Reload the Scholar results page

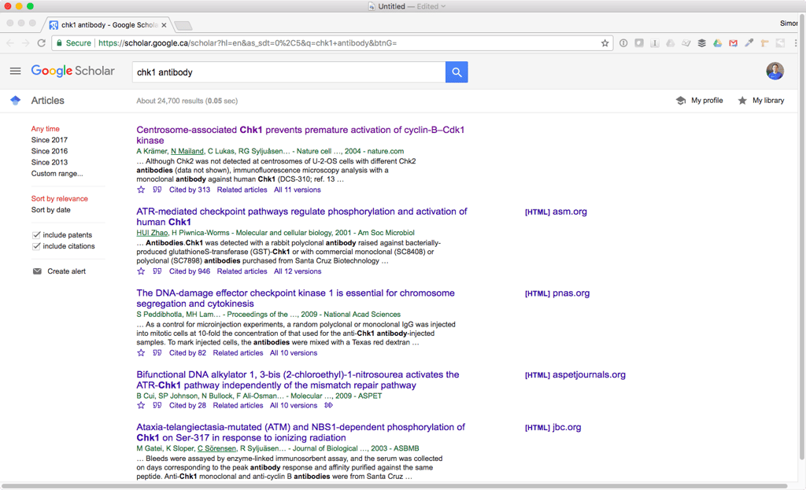tap(42, 43)
